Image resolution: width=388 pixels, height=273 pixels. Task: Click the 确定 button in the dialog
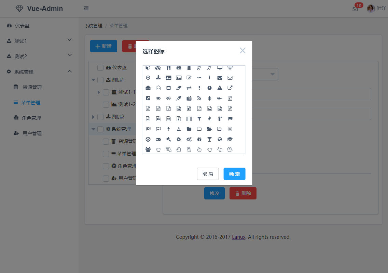tap(234, 174)
